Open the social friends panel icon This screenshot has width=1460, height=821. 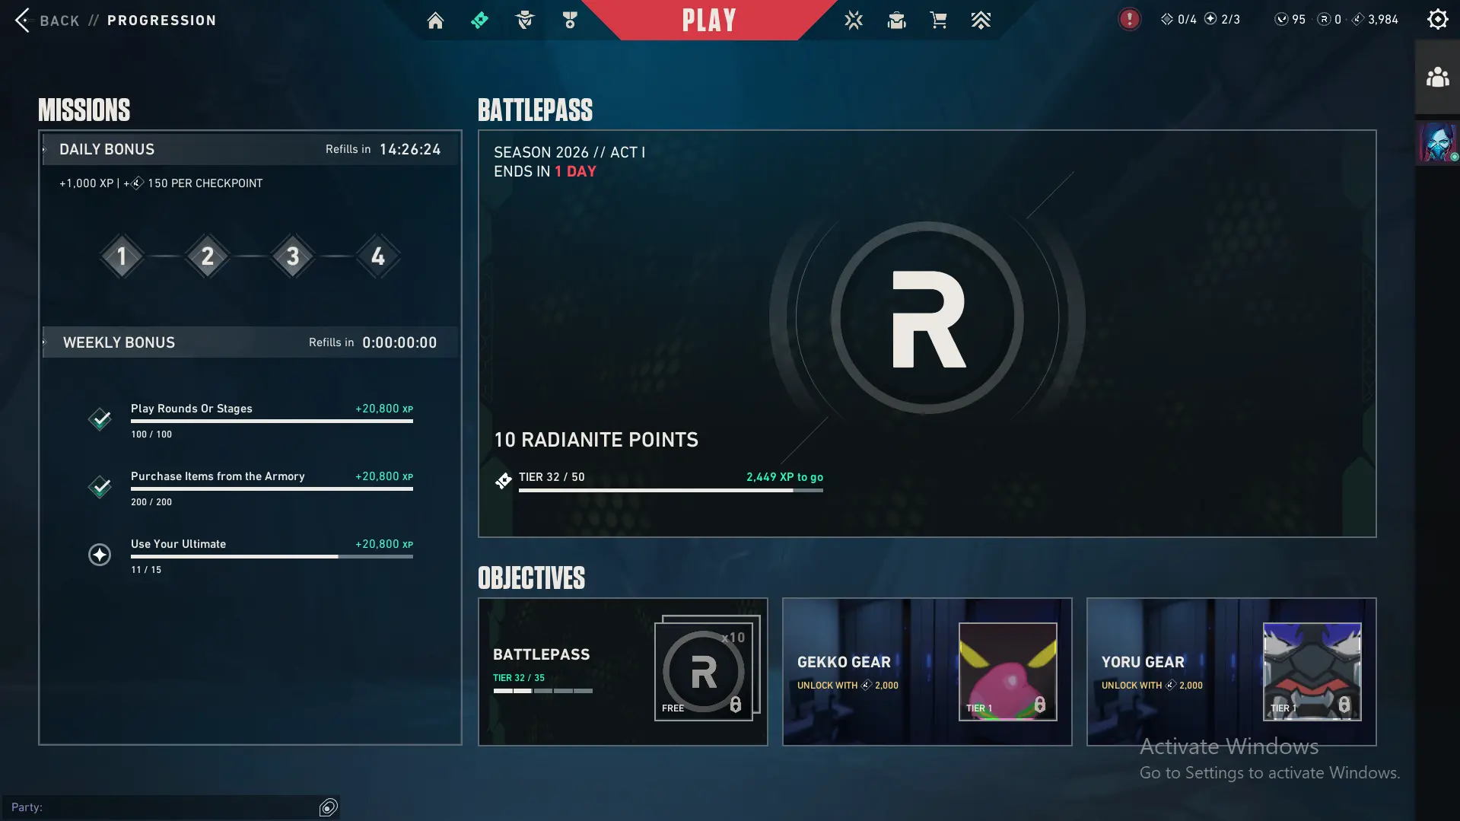pyautogui.click(x=1437, y=77)
